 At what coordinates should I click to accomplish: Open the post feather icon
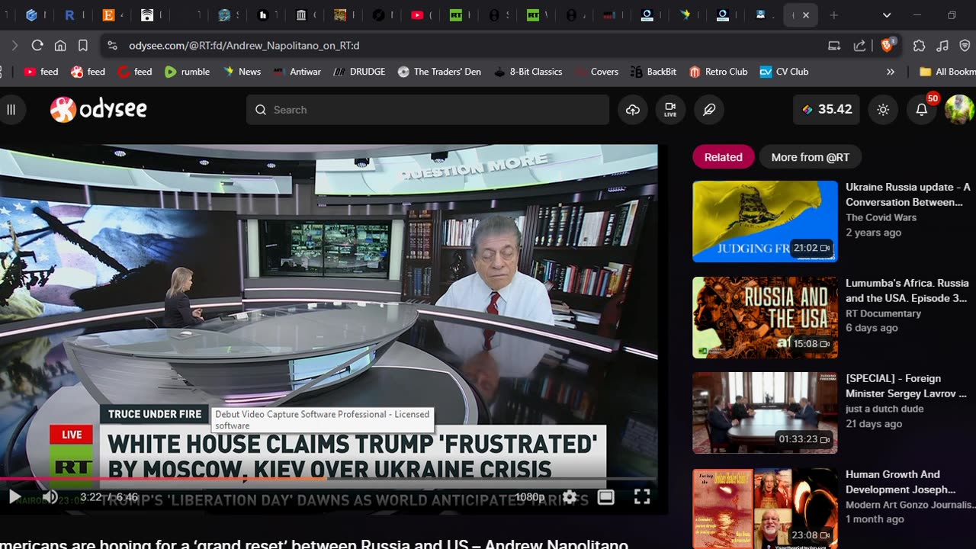click(x=709, y=110)
